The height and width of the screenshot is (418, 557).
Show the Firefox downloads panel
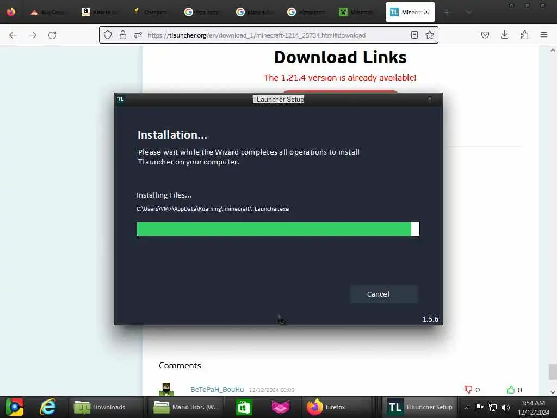point(504,35)
